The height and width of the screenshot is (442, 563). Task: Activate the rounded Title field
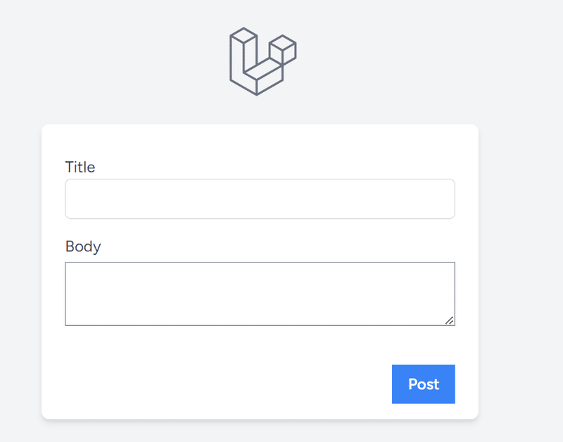[x=260, y=199]
